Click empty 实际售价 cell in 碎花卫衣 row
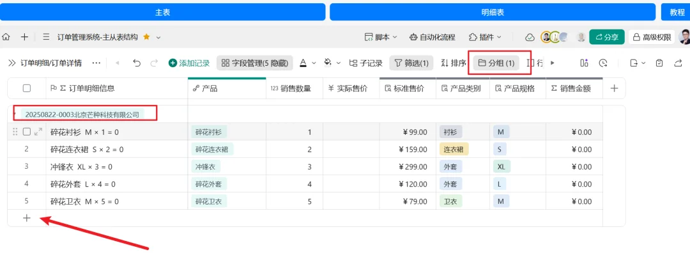This screenshot has height=266, width=690. (351, 201)
